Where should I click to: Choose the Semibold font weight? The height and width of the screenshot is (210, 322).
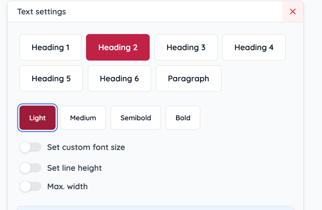coord(136,118)
